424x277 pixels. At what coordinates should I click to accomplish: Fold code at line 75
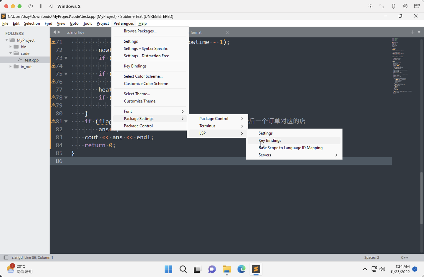tap(66, 74)
